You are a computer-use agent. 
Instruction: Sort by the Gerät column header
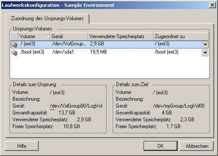tap(69, 36)
